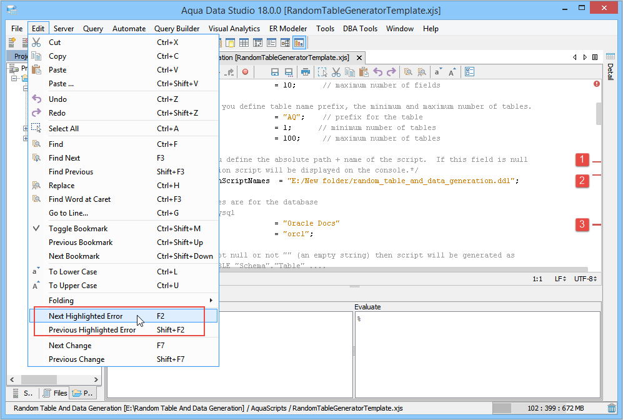Click the Evaluate panel label
Image resolution: width=623 pixels, height=420 pixels.
point(367,307)
